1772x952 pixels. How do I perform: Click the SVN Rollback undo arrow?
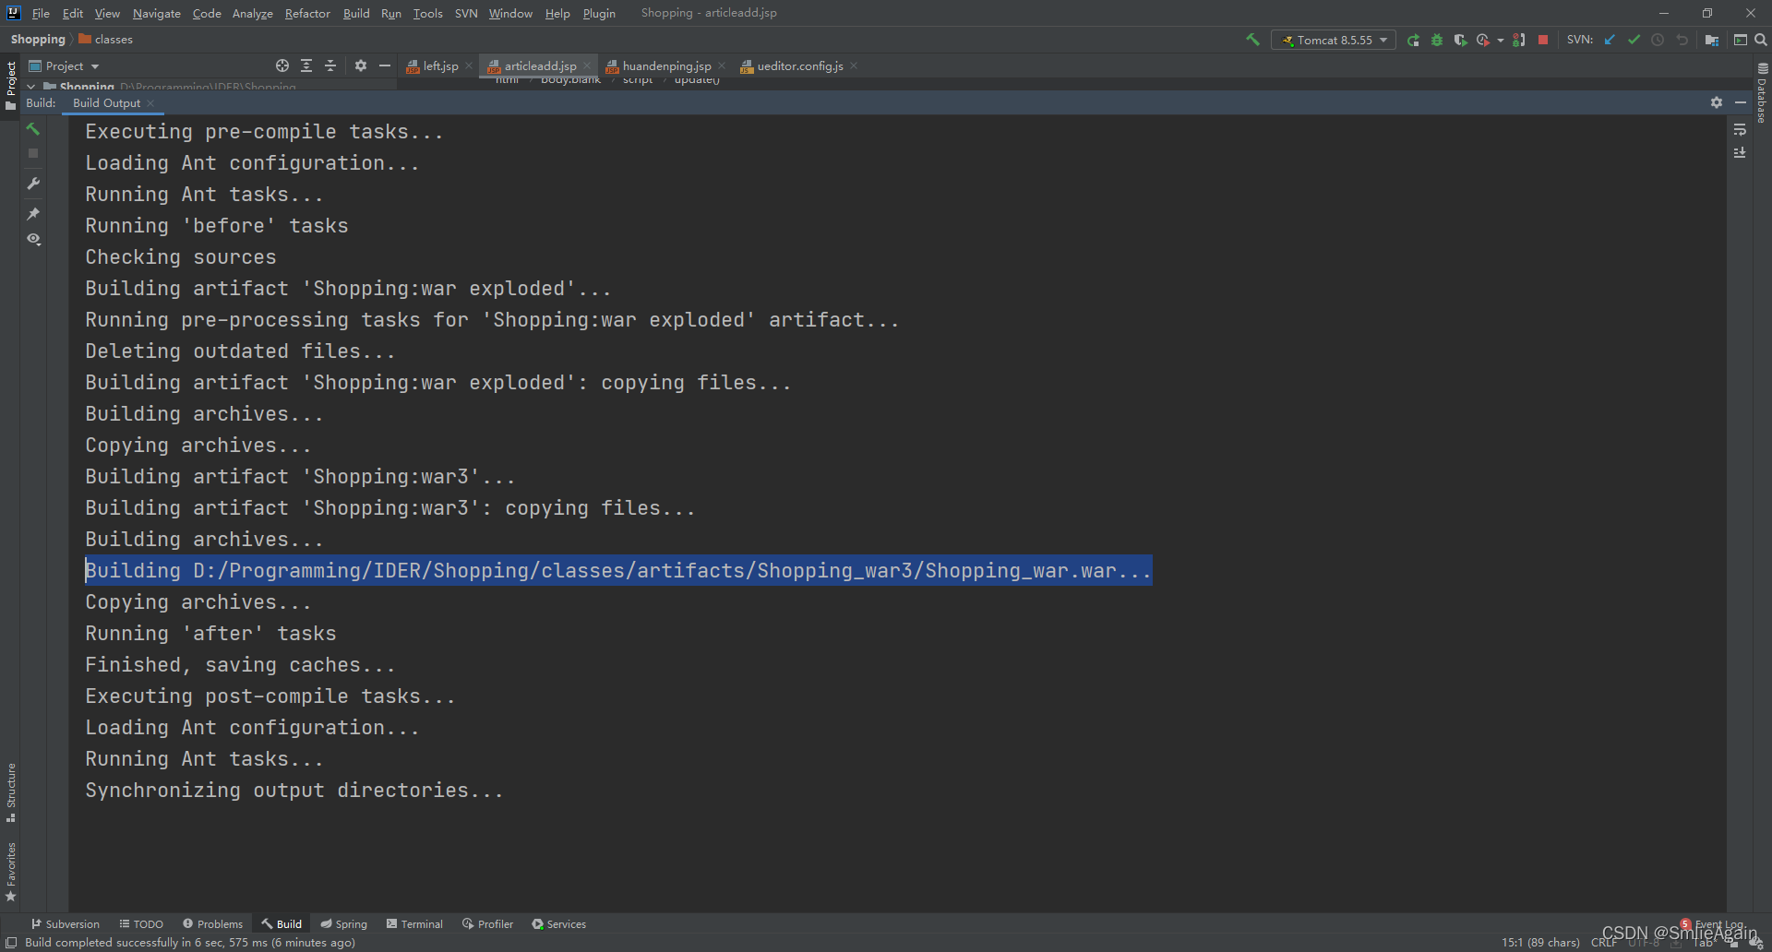click(x=1682, y=40)
